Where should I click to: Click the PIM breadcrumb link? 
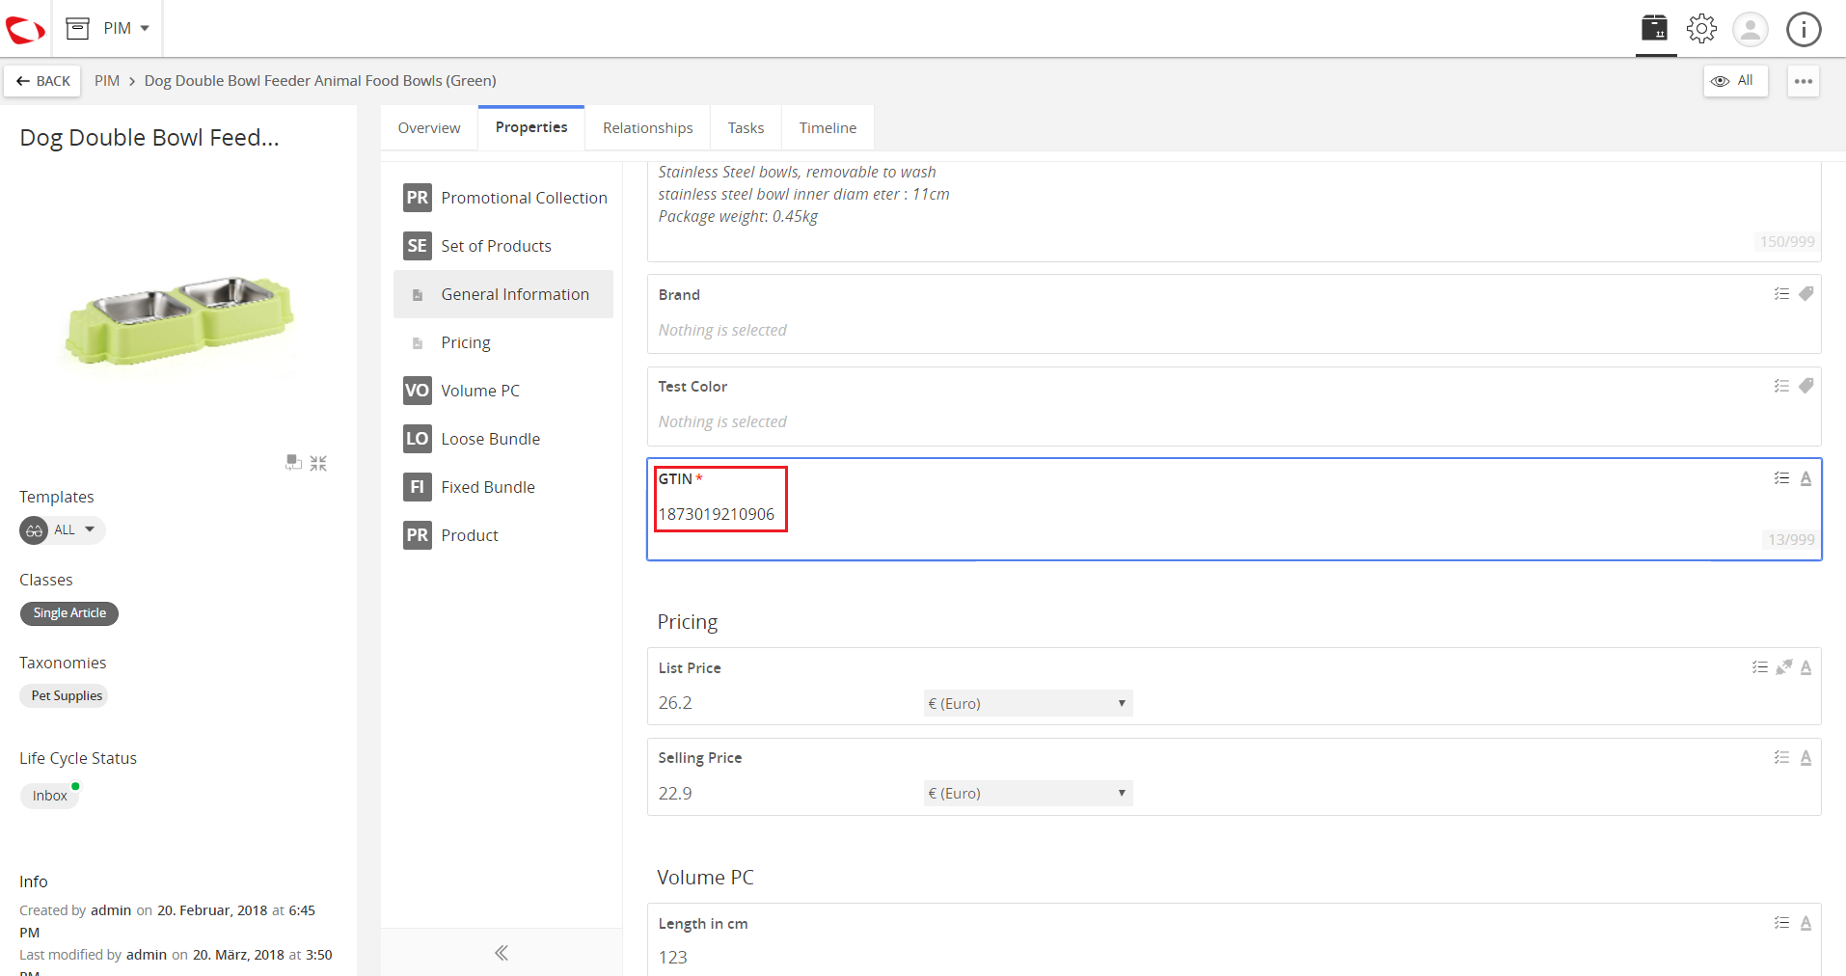point(107,81)
